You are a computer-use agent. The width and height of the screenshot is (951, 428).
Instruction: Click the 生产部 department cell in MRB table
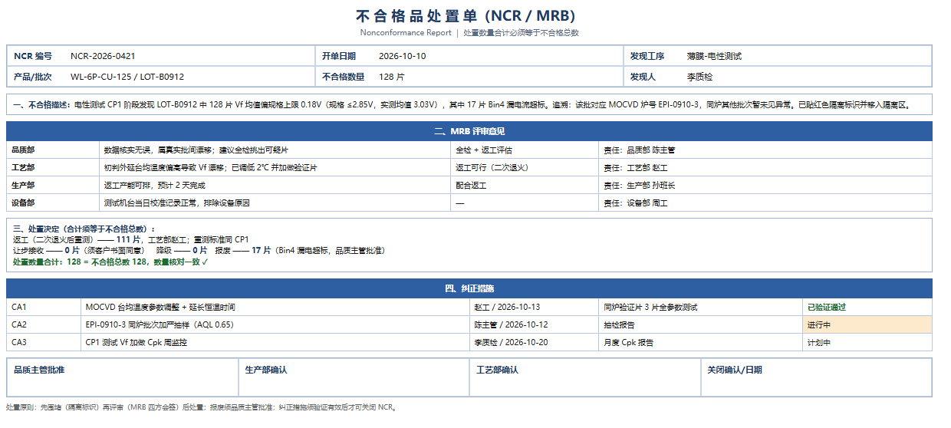click(53, 186)
